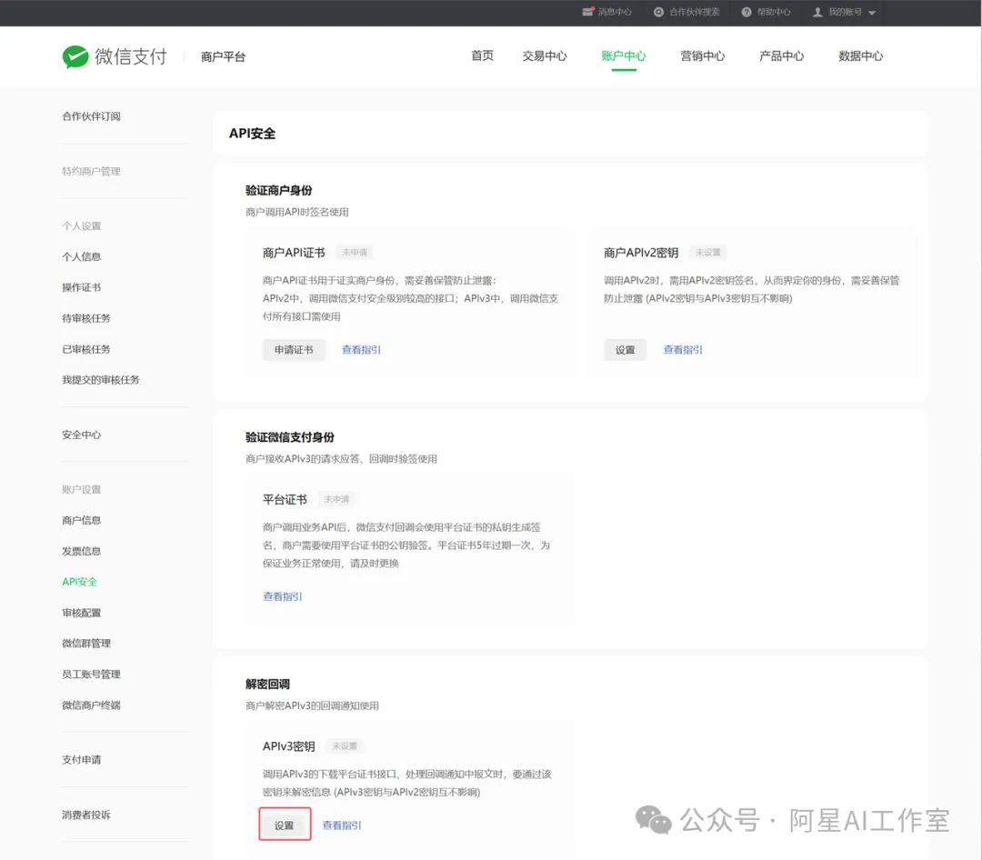Click 设置 for 商户APIv2密钥
The width and height of the screenshot is (982, 860).
pyautogui.click(x=625, y=349)
